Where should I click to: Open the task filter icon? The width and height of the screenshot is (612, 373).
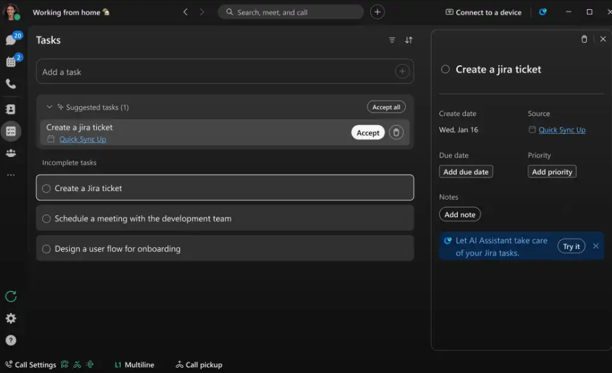tap(392, 40)
